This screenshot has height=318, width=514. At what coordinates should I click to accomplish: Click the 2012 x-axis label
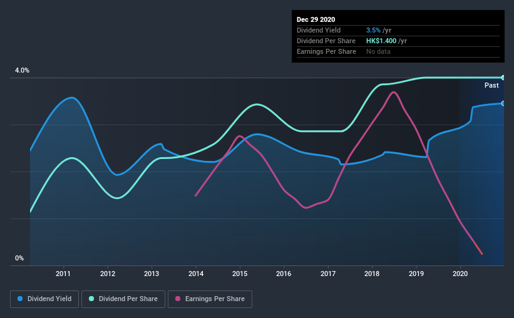point(108,274)
